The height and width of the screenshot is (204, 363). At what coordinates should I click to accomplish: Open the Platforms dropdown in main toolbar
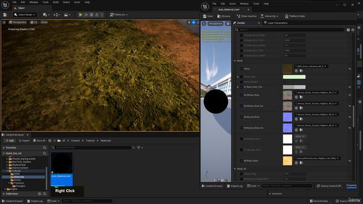pos(119,15)
